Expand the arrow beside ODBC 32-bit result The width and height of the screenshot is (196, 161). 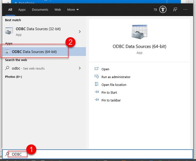(x=80, y=32)
